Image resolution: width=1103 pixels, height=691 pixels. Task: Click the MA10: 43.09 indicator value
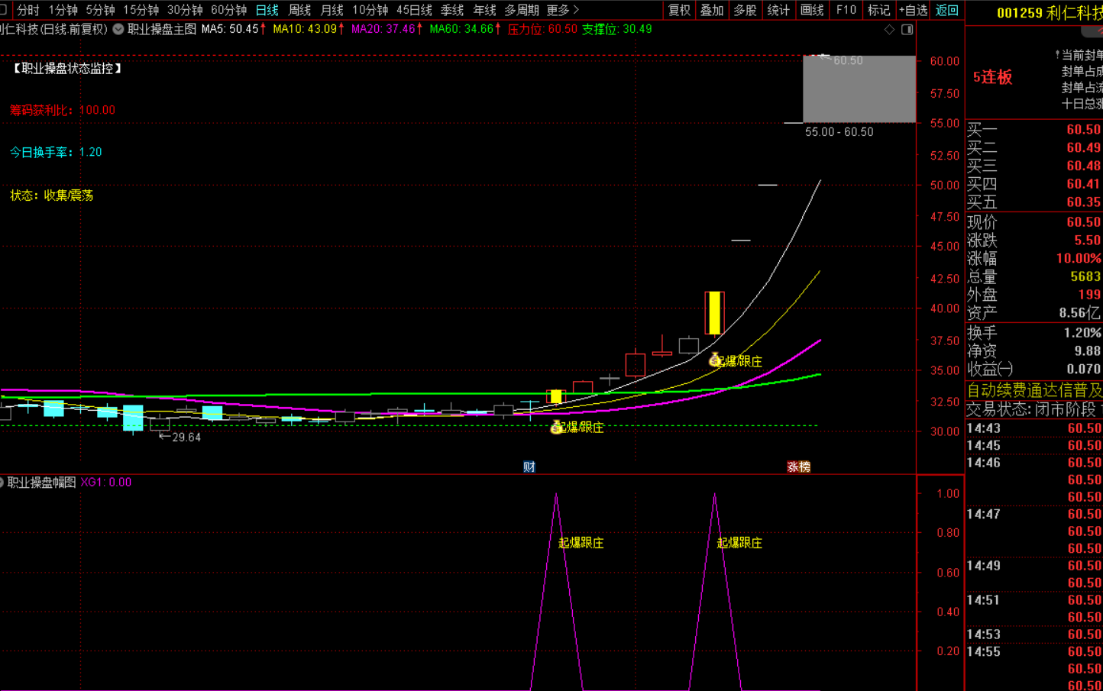[x=305, y=29]
